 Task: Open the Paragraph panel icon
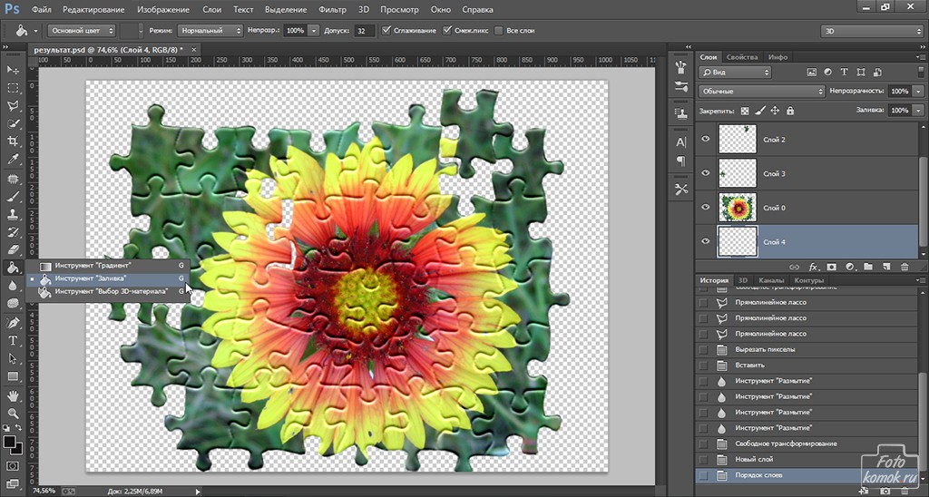coord(680,161)
